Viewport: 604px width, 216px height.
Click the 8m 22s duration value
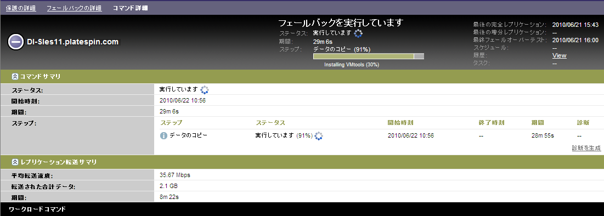(169, 197)
